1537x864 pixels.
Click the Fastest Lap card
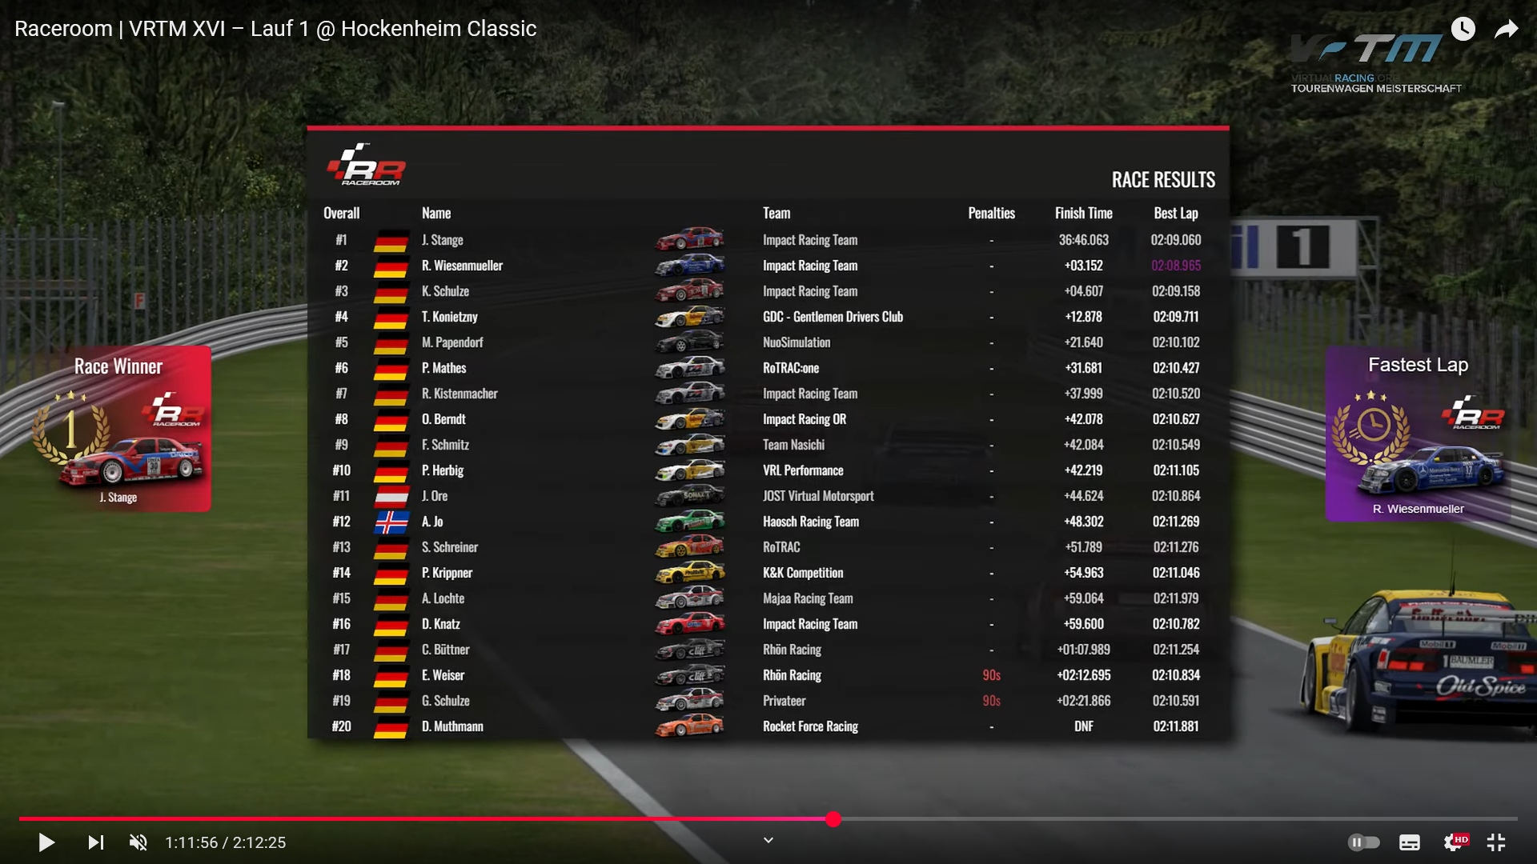pyautogui.click(x=1418, y=434)
